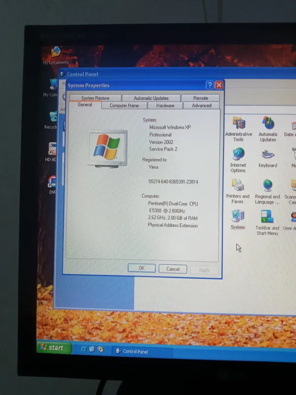Click the help question mark button
The width and height of the screenshot is (296, 395).
click(209, 85)
